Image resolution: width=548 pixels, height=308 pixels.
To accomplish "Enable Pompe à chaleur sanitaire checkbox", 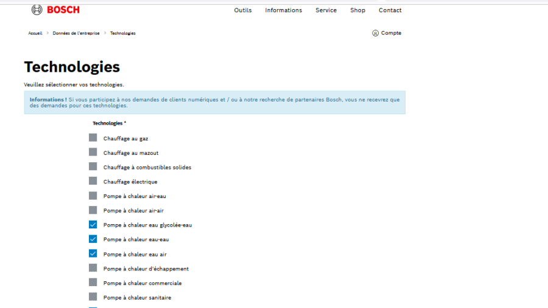I will pyautogui.click(x=93, y=297).
